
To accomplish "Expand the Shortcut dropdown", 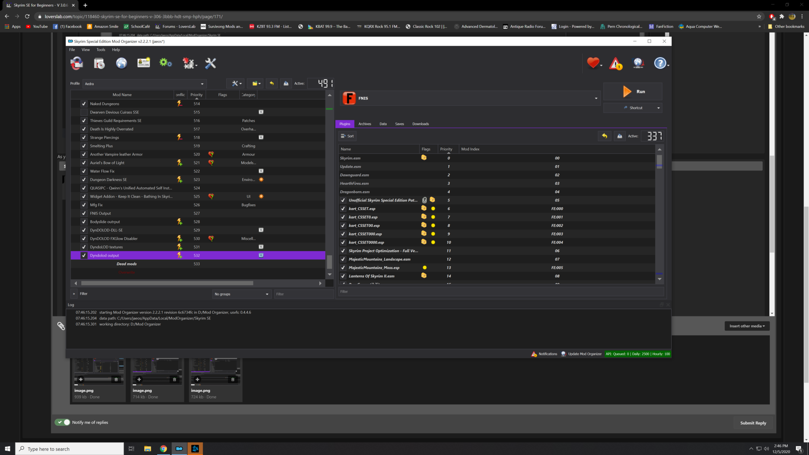I will click(x=658, y=108).
